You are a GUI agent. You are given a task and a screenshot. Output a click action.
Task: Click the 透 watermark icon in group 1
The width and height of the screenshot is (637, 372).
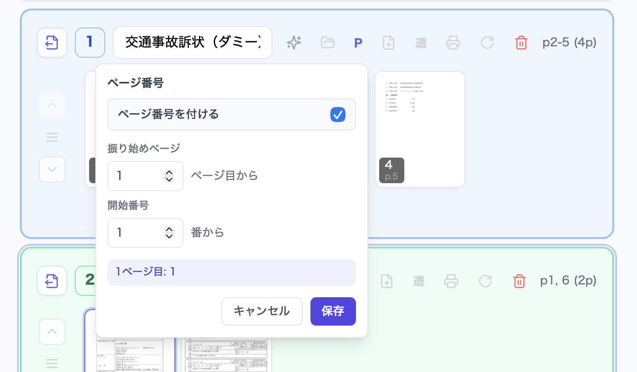tap(421, 43)
